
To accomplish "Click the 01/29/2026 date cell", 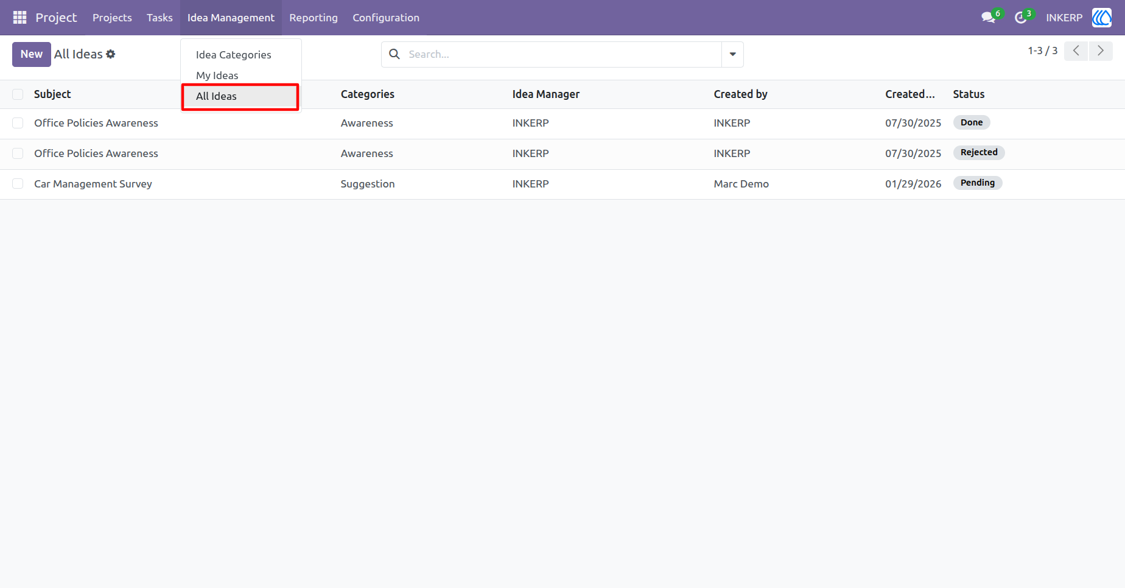I will [913, 184].
